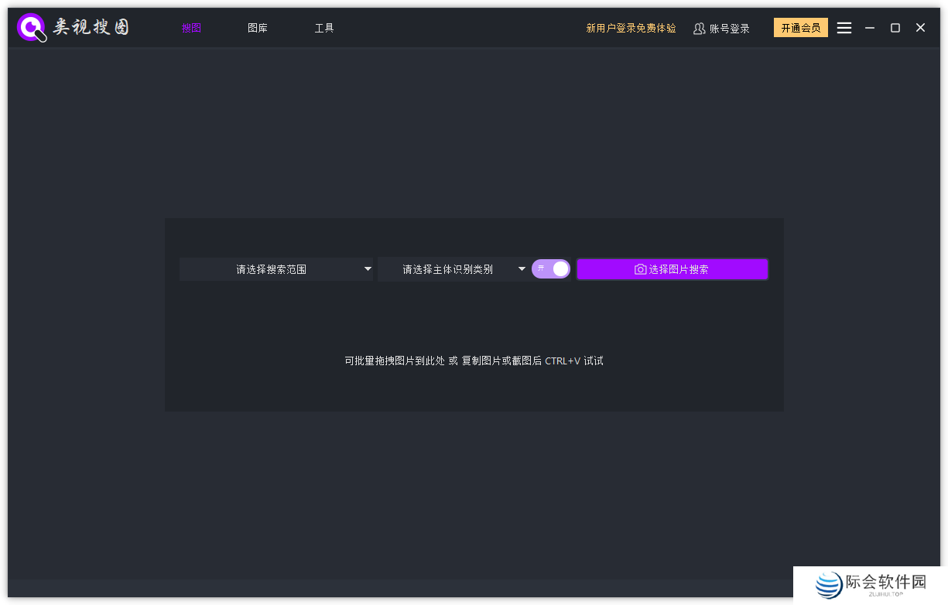Open the 请选择主体识别类别 dropdown
The height and width of the screenshot is (605, 948).
[449, 269]
